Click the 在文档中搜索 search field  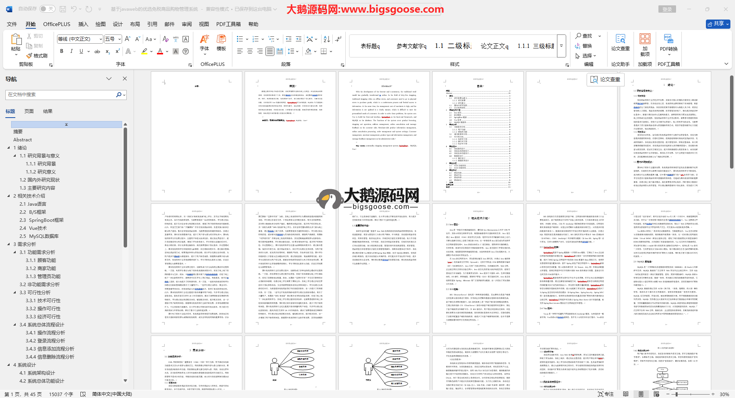click(x=61, y=95)
